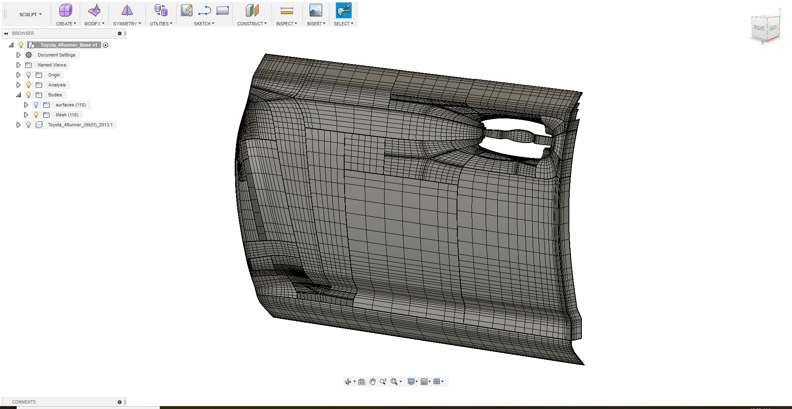Click the Measure ruler icon
Screen dimensions: 792x409
[287, 11]
